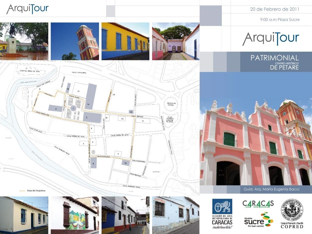Click the colorful CARACAS logo
The width and height of the screenshot is (312, 234).
(x=258, y=204)
